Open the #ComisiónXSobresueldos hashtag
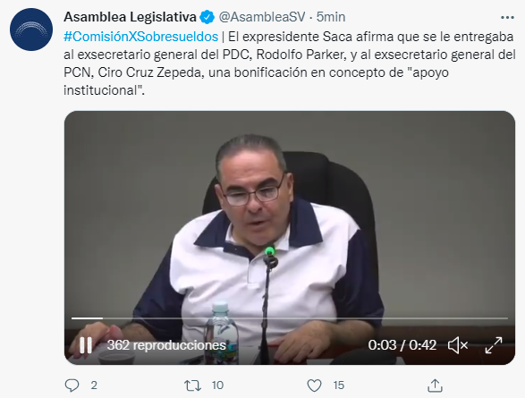Screen dimensions: 525x398 (141, 37)
